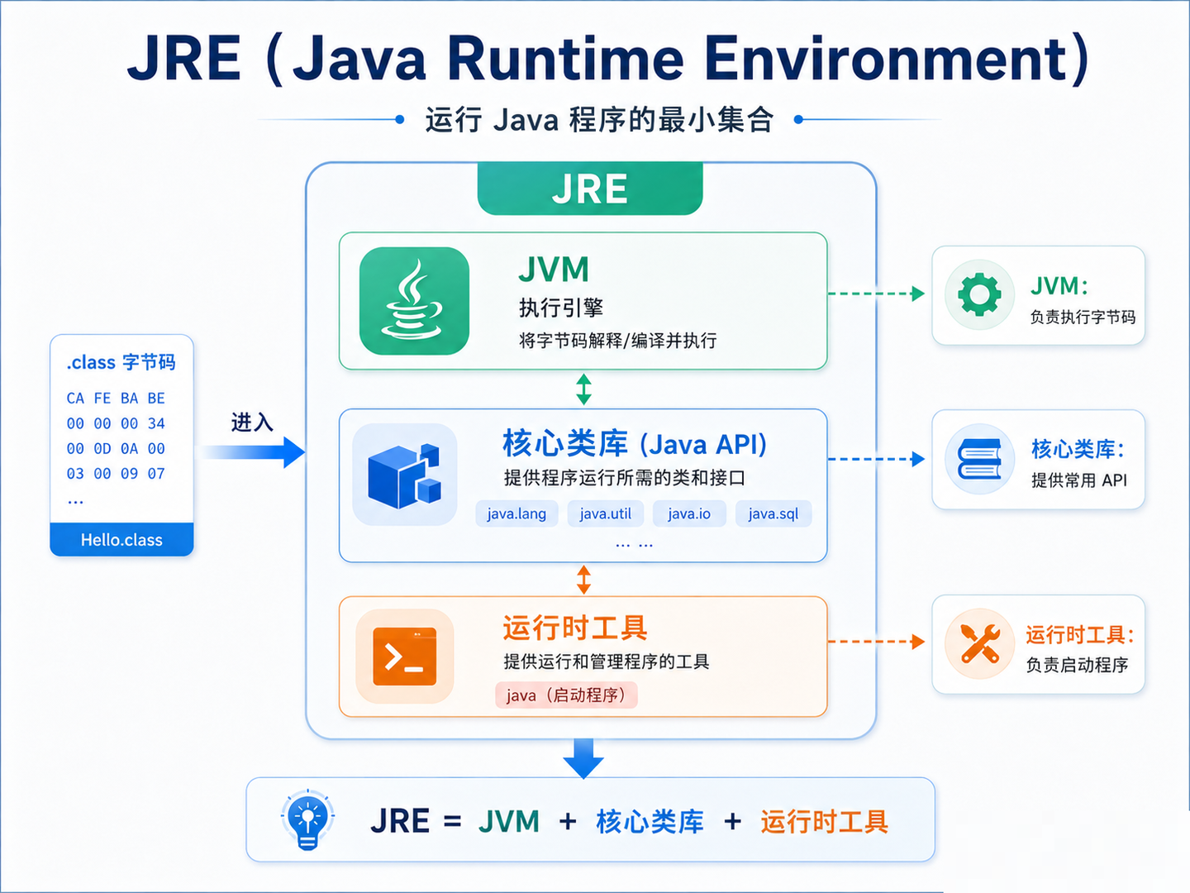The image size is (1190, 893).
Task: Select the java.sql package chip
Action: pos(773,513)
